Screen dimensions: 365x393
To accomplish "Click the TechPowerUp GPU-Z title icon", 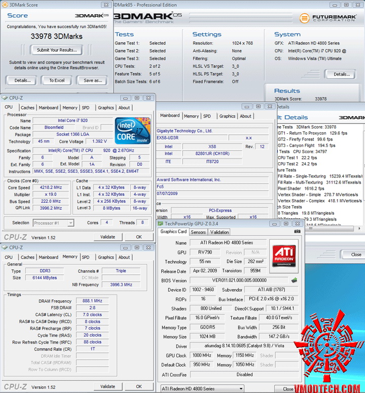I will pyautogui.click(x=160, y=224).
